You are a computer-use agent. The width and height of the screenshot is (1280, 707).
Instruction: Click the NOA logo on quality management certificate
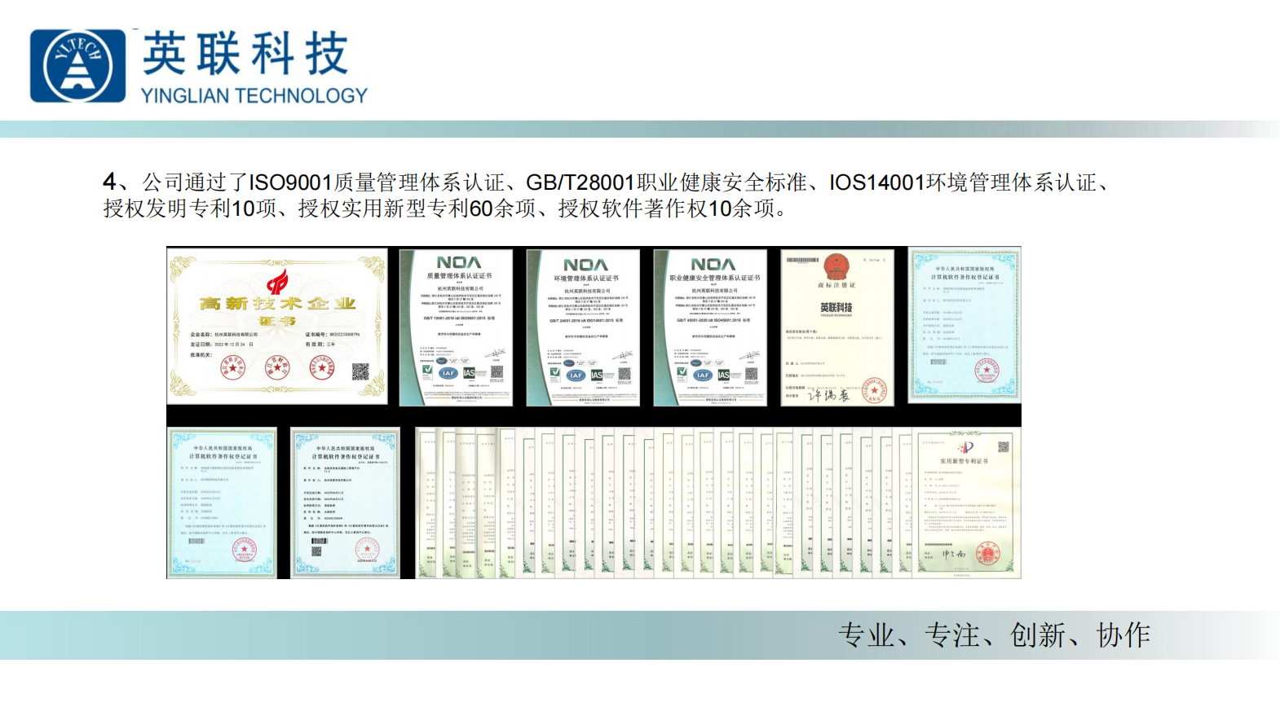pyautogui.click(x=459, y=262)
